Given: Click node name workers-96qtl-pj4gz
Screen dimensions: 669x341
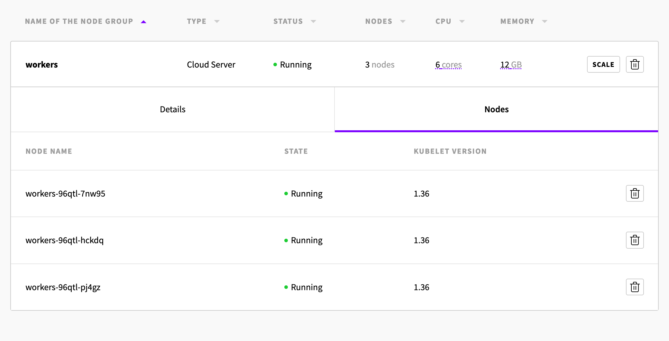Looking at the screenshot, I should [x=63, y=287].
